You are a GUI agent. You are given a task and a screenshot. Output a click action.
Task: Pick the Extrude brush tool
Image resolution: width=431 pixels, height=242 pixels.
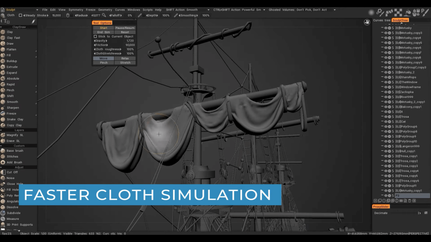click(x=12, y=67)
